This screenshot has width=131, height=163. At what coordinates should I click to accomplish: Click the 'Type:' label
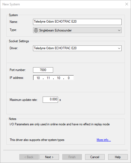coord(13,30)
